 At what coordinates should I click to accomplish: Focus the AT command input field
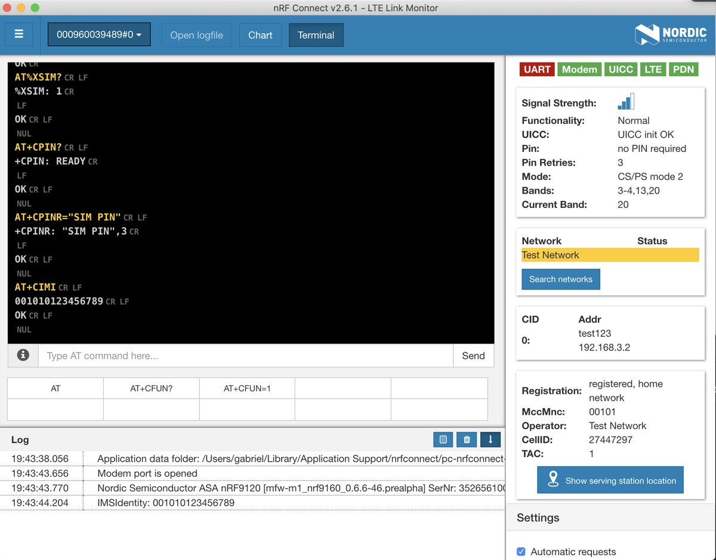[245, 356]
